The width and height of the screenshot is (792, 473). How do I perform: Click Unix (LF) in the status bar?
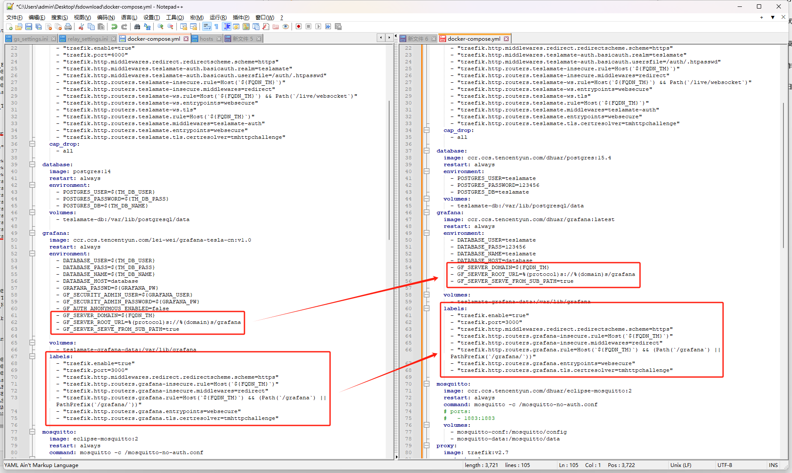[681, 465]
